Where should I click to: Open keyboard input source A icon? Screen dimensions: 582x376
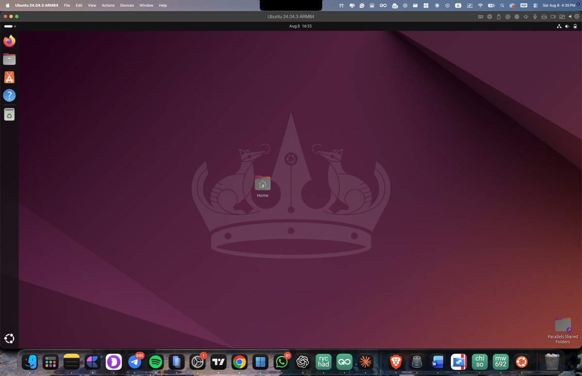point(458,5)
